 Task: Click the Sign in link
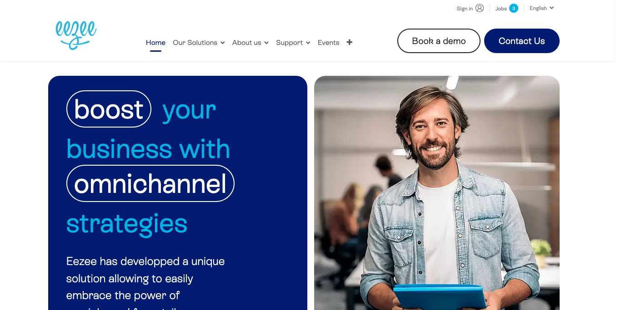click(x=465, y=9)
